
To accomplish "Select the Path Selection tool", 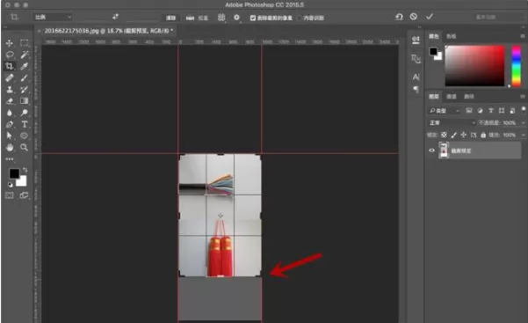I will [x=10, y=136].
